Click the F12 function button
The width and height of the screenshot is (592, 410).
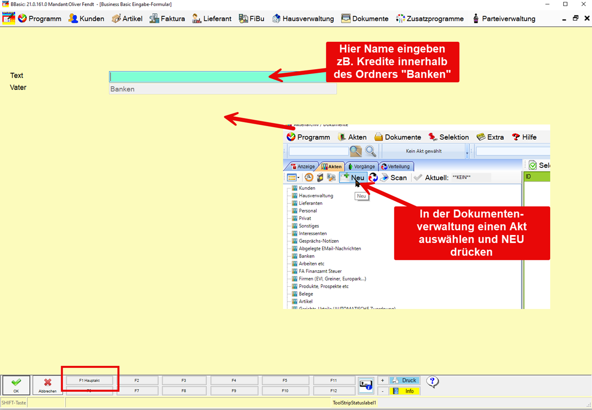[x=334, y=391]
